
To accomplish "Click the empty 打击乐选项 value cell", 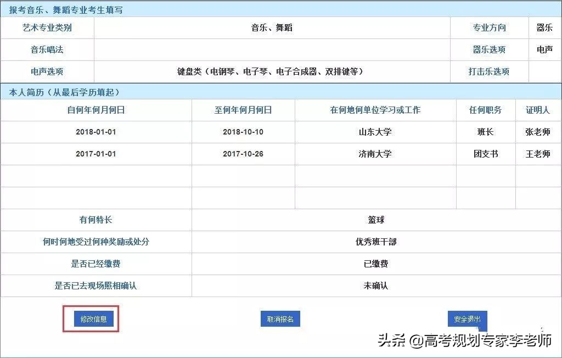I will pyautogui.click(x=545, y=71).
